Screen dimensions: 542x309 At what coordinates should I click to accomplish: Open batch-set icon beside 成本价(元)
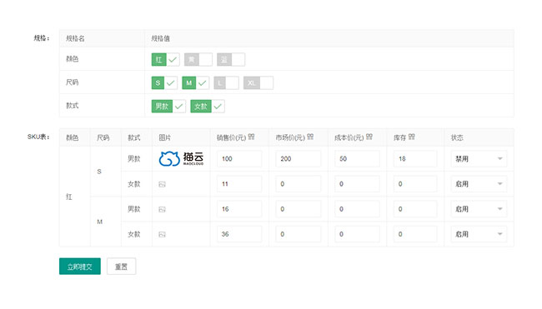[x=369, y=137]
